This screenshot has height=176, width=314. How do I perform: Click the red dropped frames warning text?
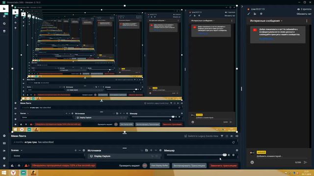(63, 165)
